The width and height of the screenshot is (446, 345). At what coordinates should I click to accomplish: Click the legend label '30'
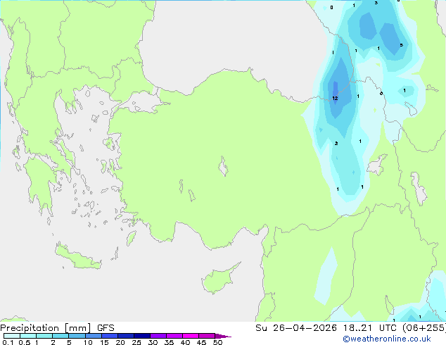(x=153, y=342)
